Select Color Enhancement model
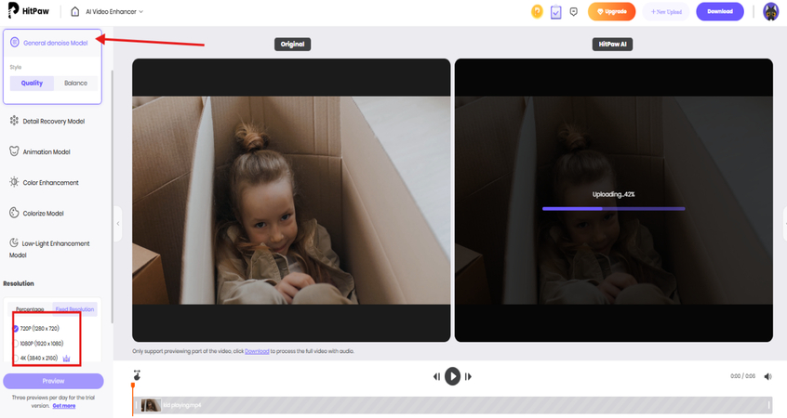Viewport: 787px width, 418px height. [50, 182]
